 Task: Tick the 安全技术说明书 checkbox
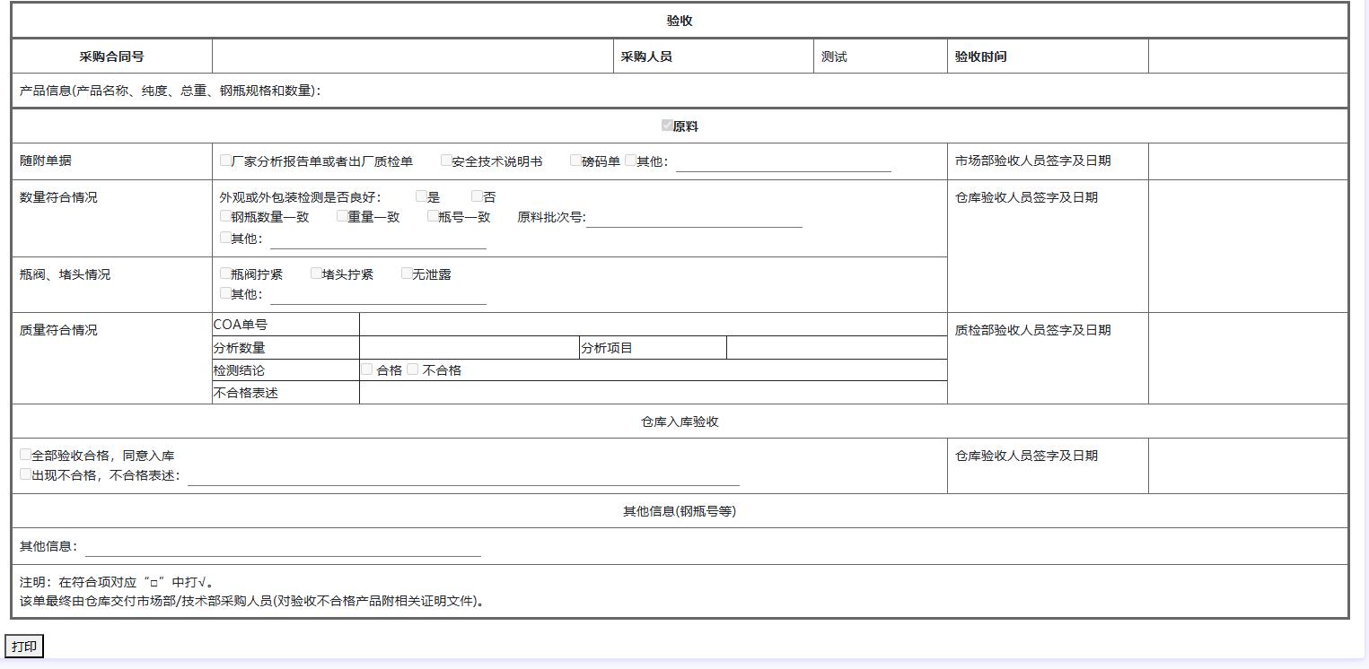pos(446,161)
